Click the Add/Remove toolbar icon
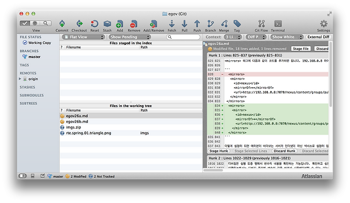The image size is (350, 203). pyautogui.click(x=154, y=24)
